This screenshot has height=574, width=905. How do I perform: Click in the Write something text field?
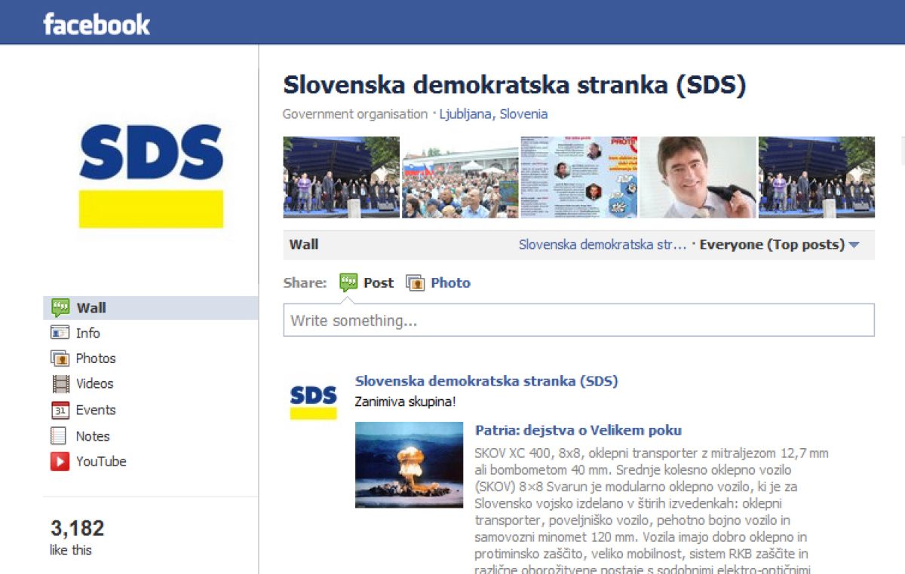[x=578, y=320]
